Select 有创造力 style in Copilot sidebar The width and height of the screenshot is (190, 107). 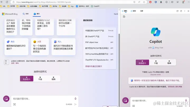coord(142,62)
